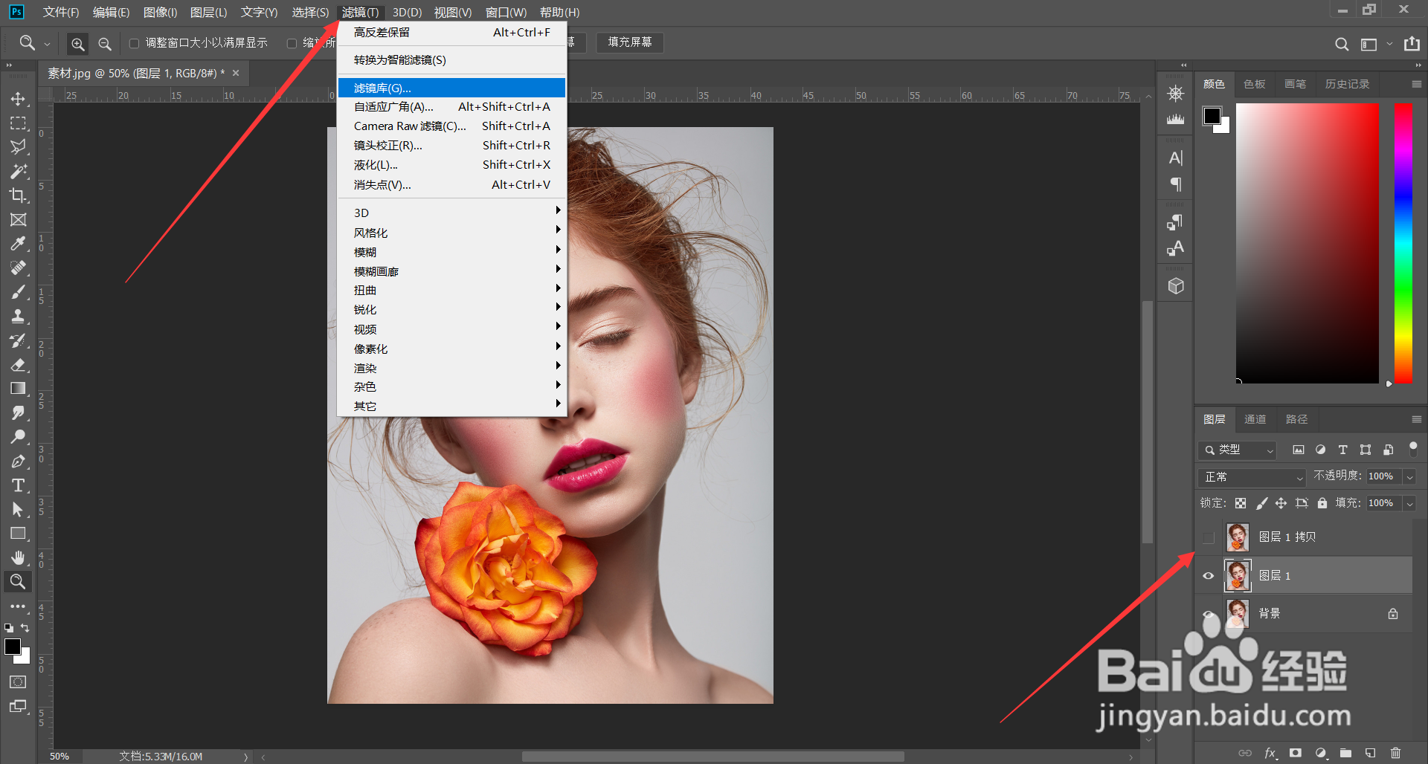Select the Rectangular Marquee tool
Viewport: 1428px width, 764px height.
point(18,123)
